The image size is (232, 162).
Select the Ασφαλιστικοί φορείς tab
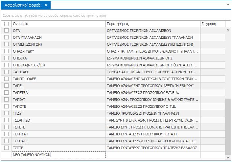(26, 5)
